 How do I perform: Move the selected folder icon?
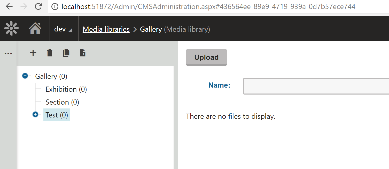tap(83, 53)
